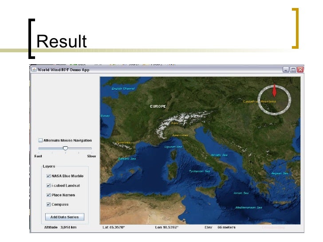Click the Balearic Sea label
This screenshot has width=323, height=242.
point(127,159)
